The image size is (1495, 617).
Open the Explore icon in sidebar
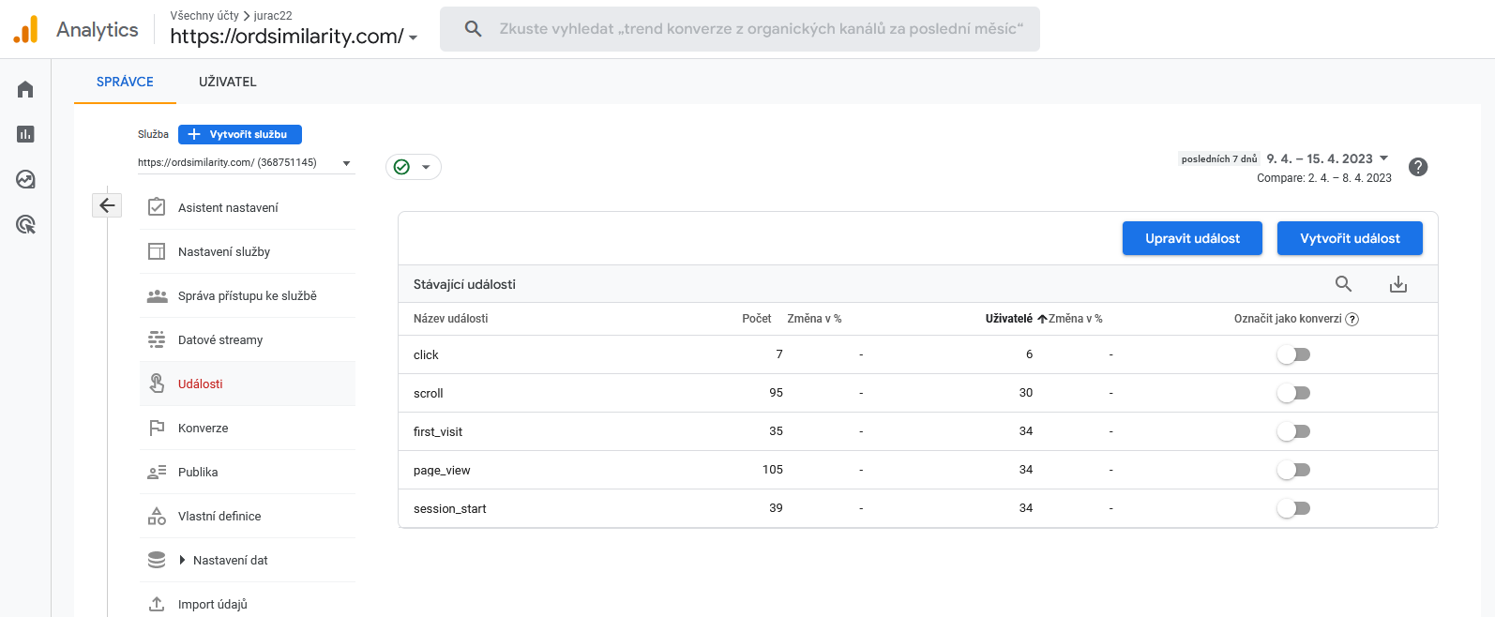click(x=25, y=179)
